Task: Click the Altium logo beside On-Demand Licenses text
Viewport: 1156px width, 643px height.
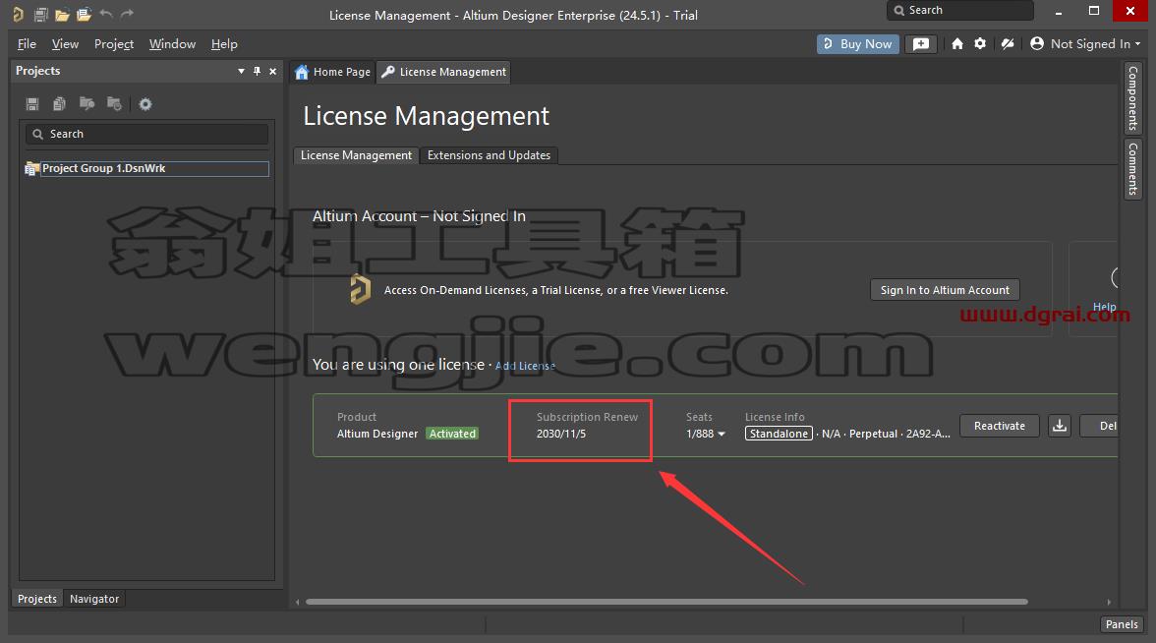Action: coord(360,289)
